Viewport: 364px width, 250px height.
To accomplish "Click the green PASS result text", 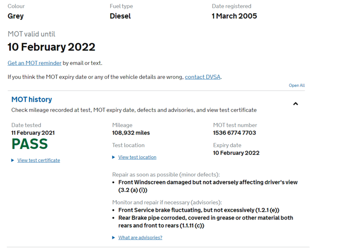I will 30,144.
